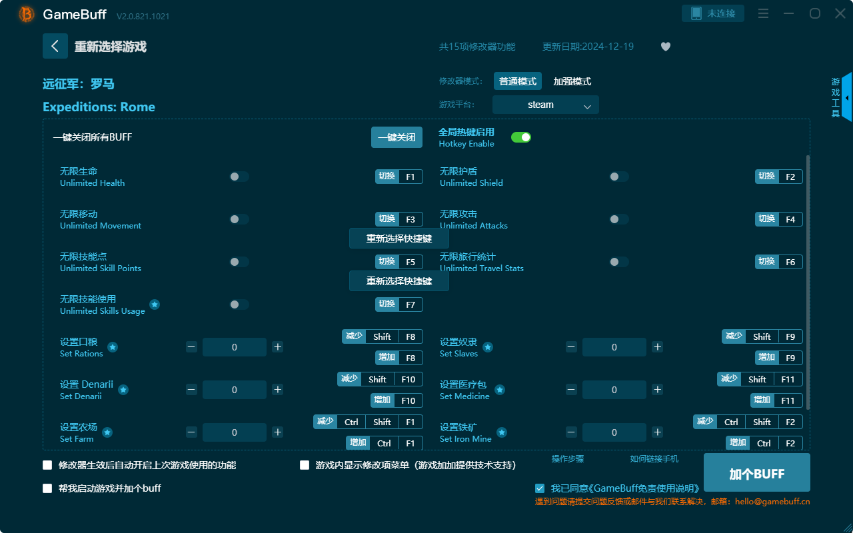Screen dimensions: 853x533
Task: Click the Set Farm value input field
Action: (235, 432)
